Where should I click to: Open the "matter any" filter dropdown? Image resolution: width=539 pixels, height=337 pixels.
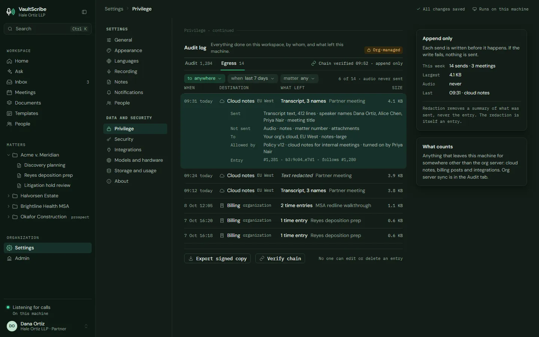(299, 78)
